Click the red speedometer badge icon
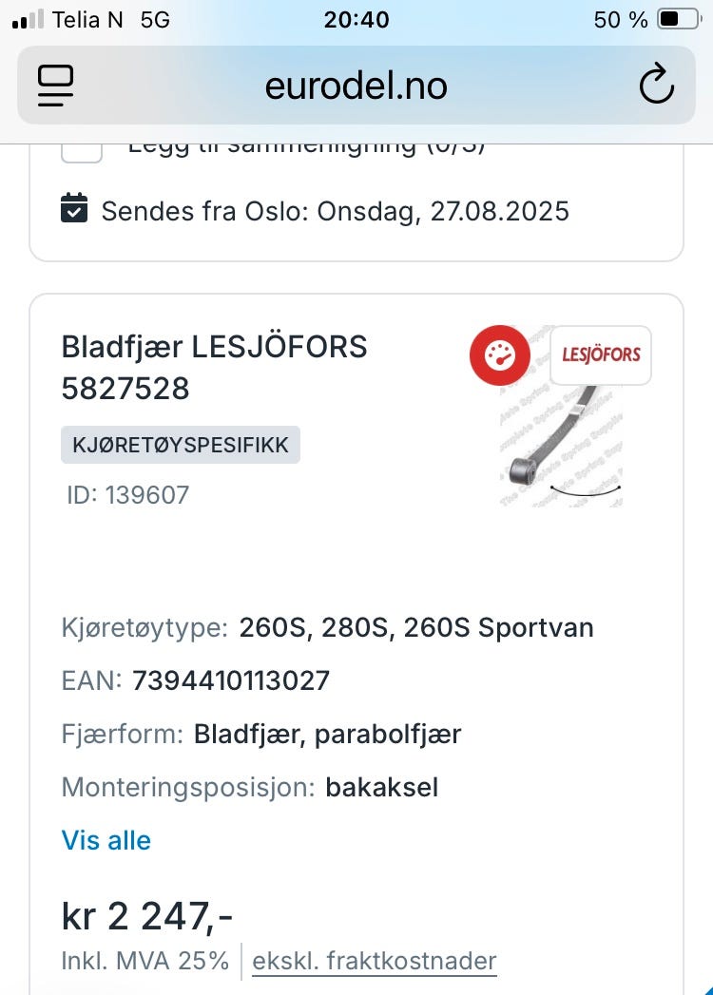Image resolution: width=713 pixels, height=995 pixels. click(499, 355)
